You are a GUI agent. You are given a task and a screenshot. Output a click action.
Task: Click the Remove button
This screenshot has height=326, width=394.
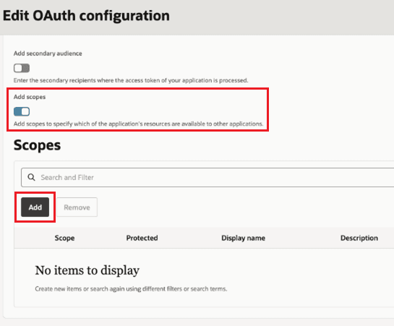tap(77, 207)
